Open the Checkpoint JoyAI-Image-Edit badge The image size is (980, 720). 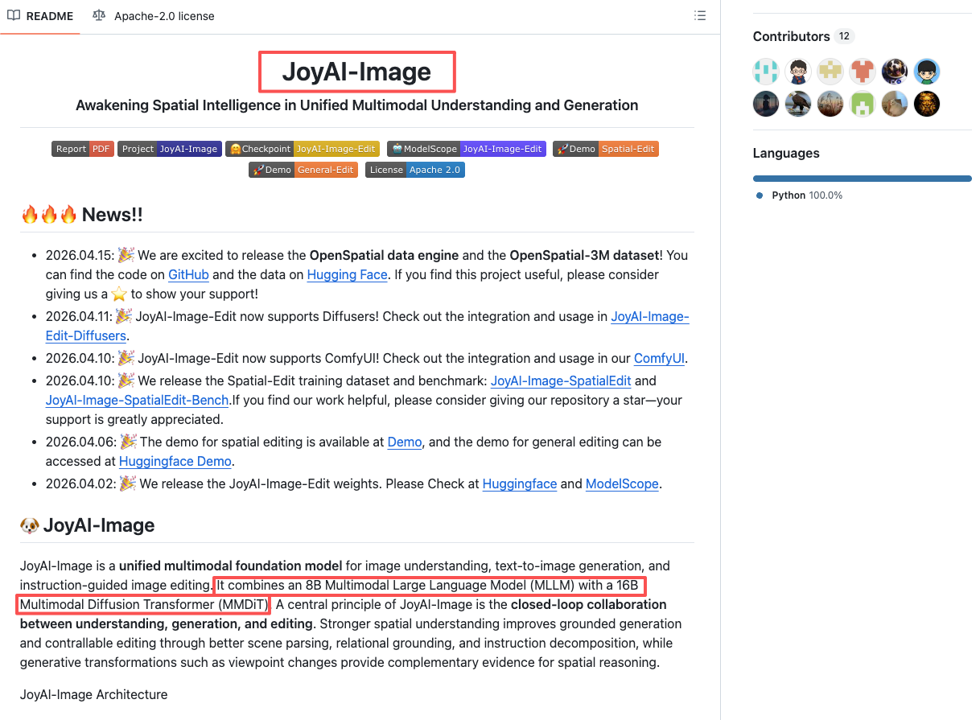[303, 149]
